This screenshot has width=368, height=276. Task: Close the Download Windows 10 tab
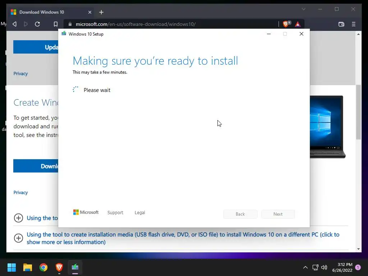tap(89, 12)
